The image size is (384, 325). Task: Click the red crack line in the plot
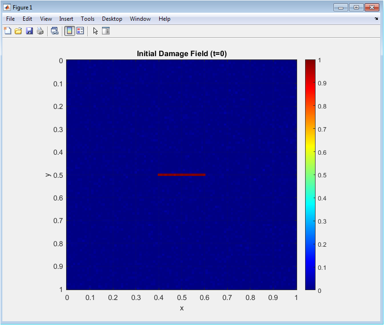181,175
